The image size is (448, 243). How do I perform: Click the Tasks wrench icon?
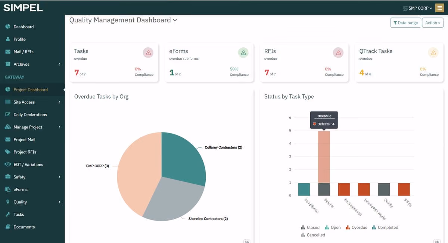click(8, 215)
